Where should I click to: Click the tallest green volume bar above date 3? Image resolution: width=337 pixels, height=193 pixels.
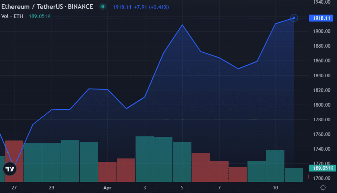[145, 159]
